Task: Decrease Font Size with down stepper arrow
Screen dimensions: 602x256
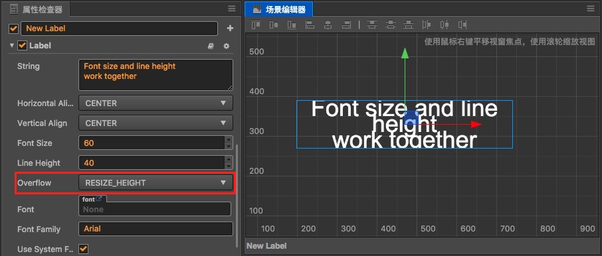Action: 229,147
